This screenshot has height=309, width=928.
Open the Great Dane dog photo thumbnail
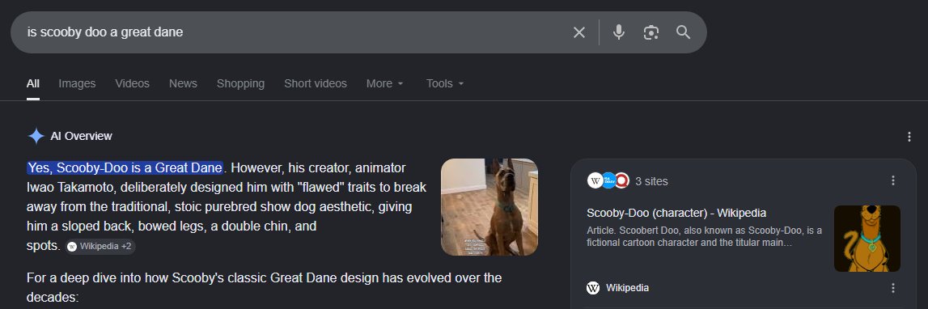489,206
